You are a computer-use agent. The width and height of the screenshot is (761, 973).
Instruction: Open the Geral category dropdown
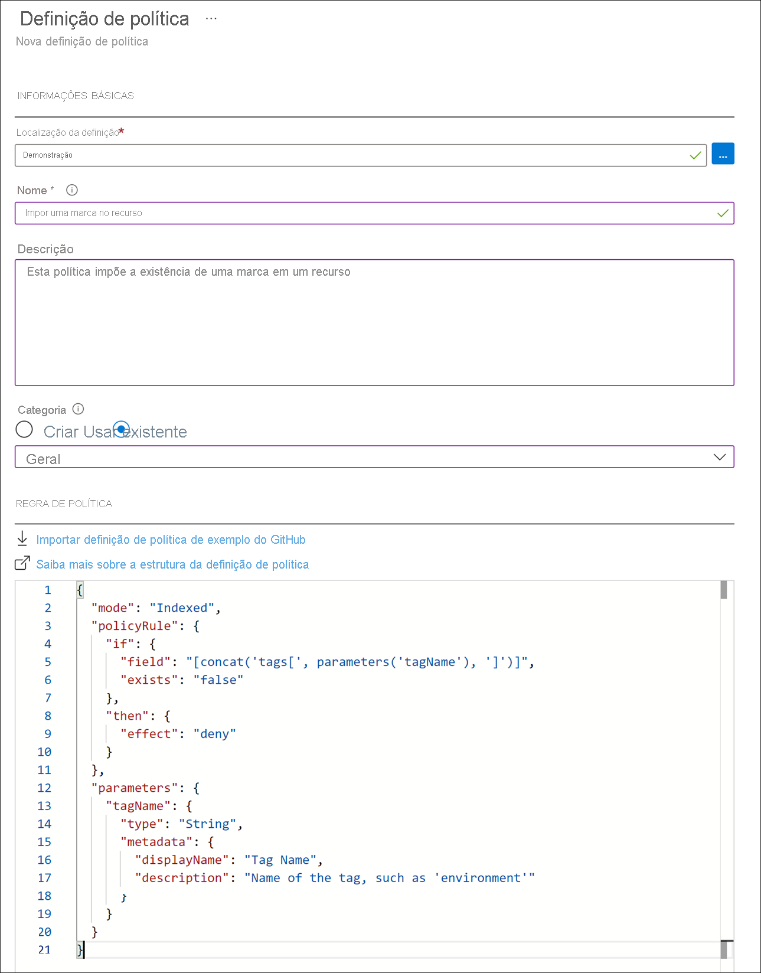coord(374,457)
